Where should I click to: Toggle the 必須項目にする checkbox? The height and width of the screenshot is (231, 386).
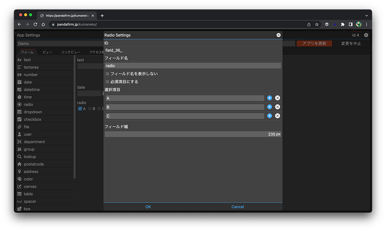coord(108,82)
